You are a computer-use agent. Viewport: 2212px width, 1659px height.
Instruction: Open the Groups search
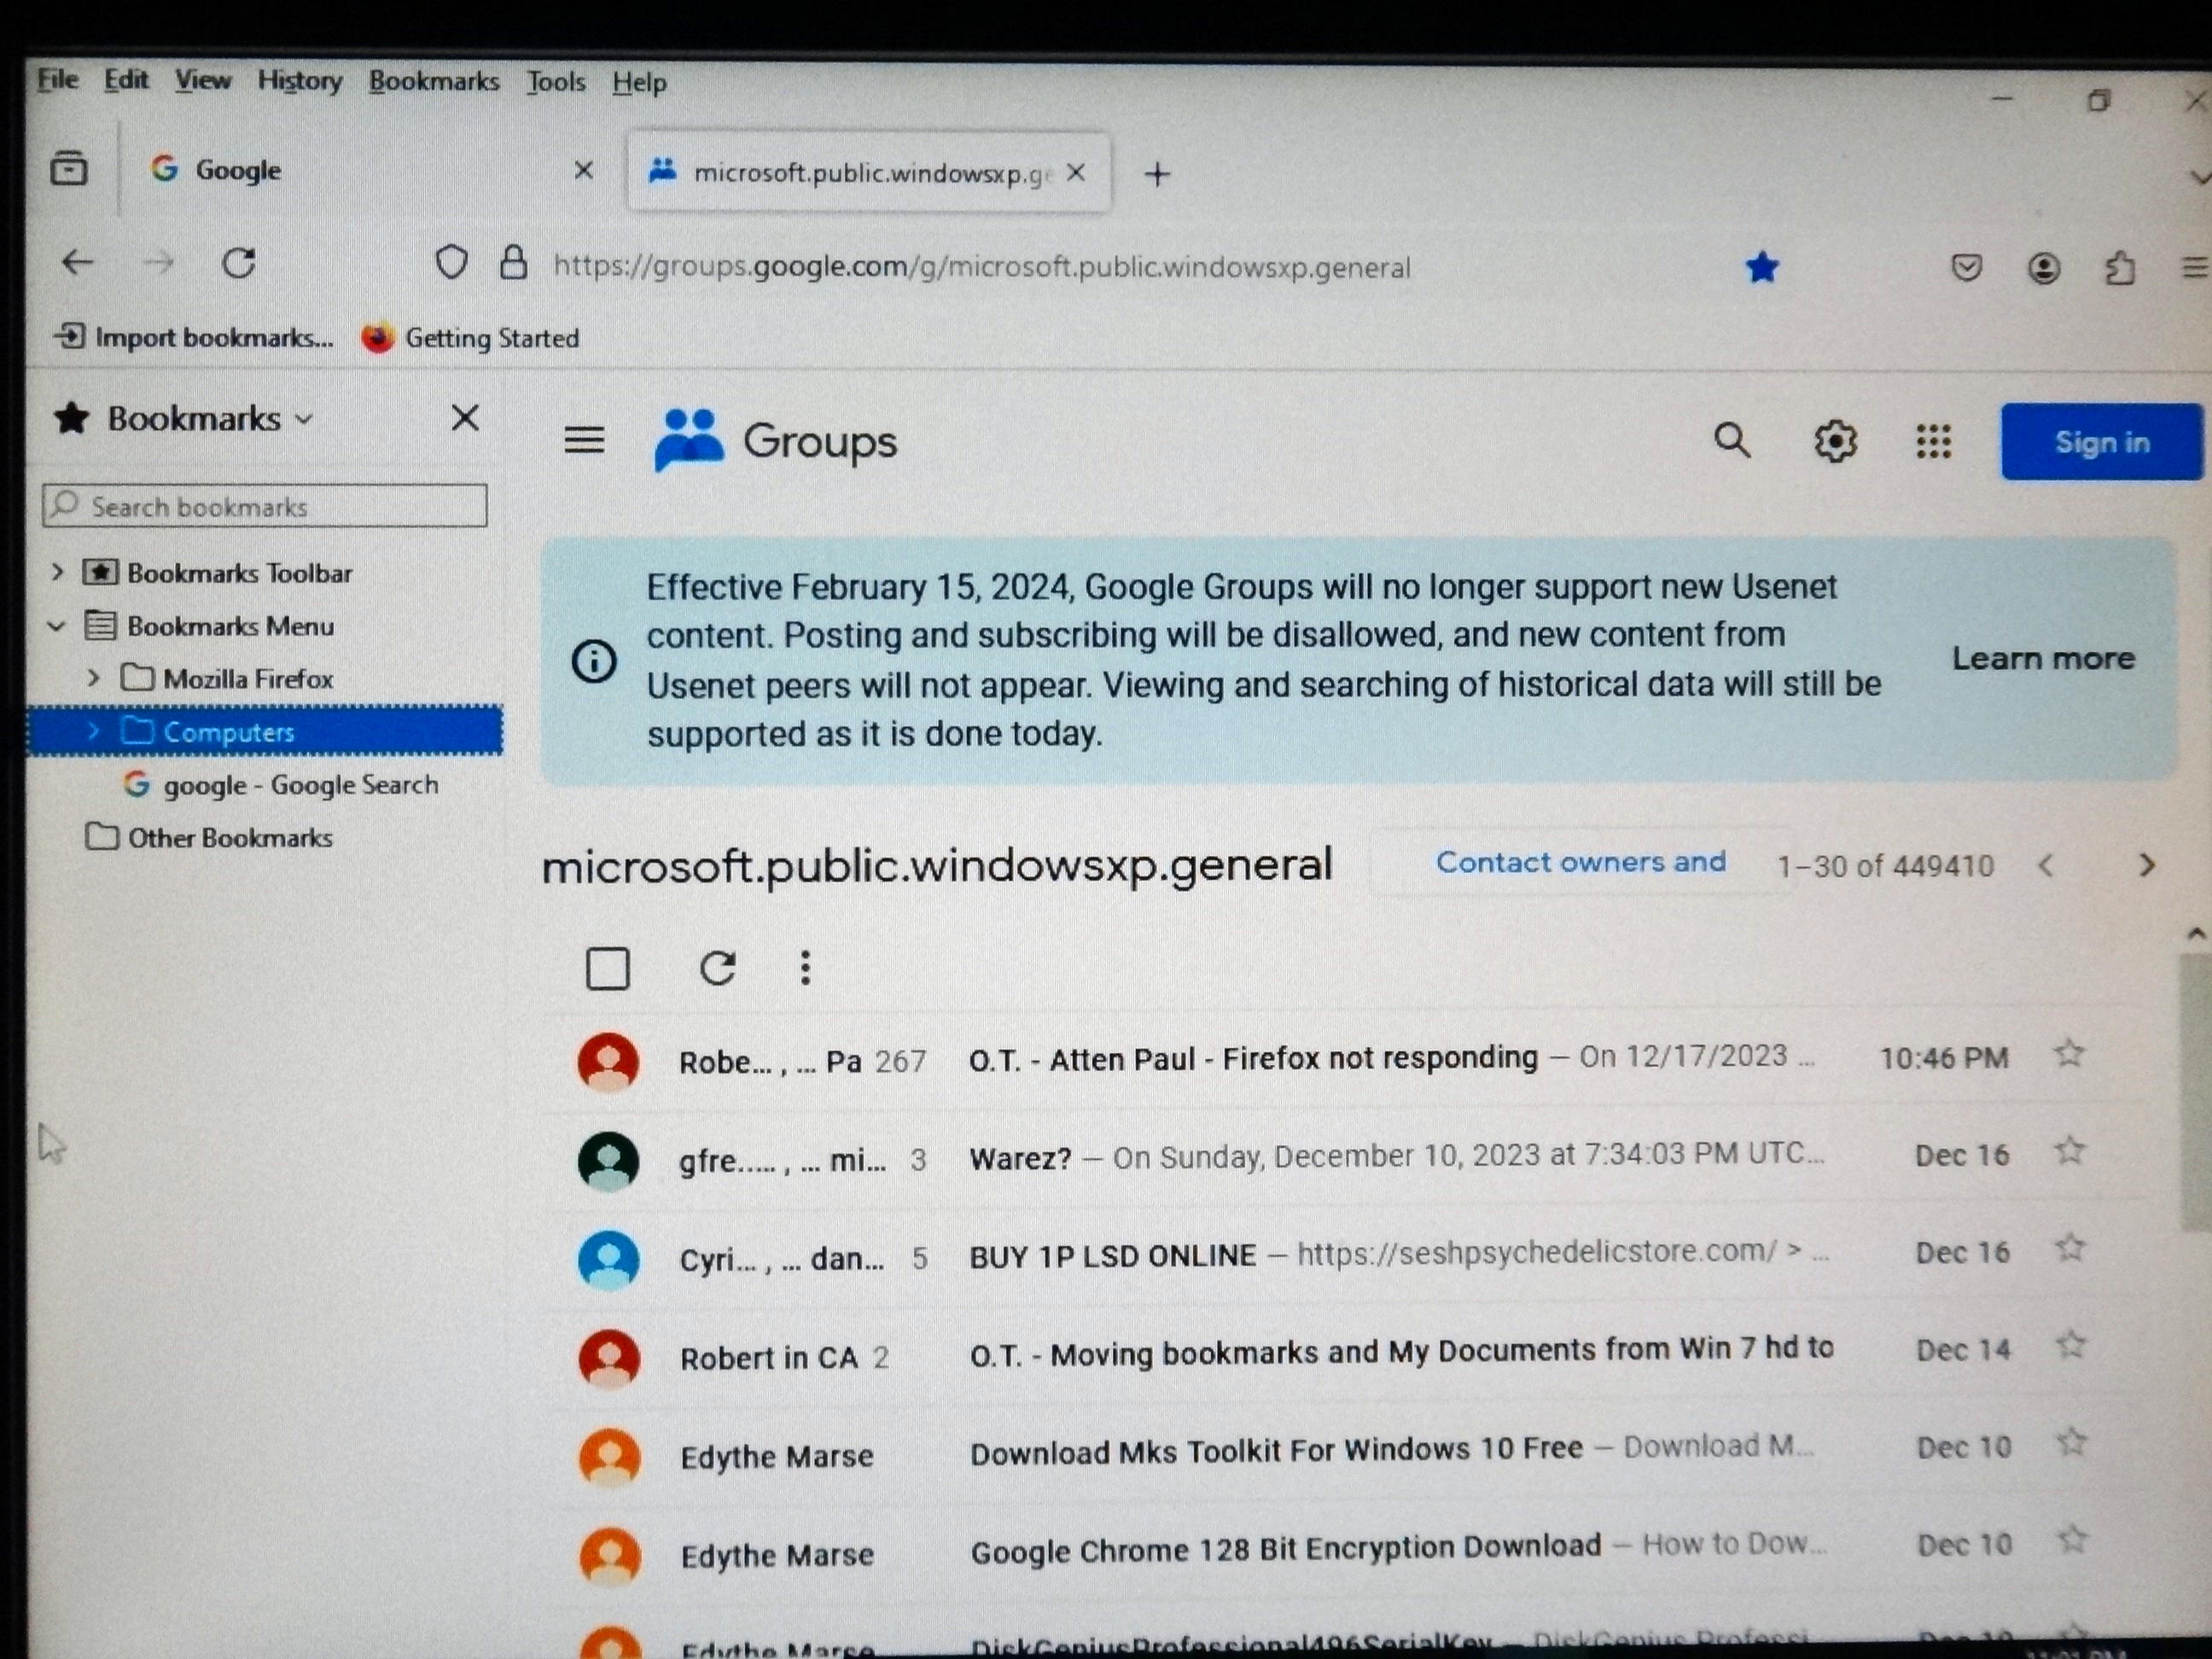click(x=1732, y=440)
